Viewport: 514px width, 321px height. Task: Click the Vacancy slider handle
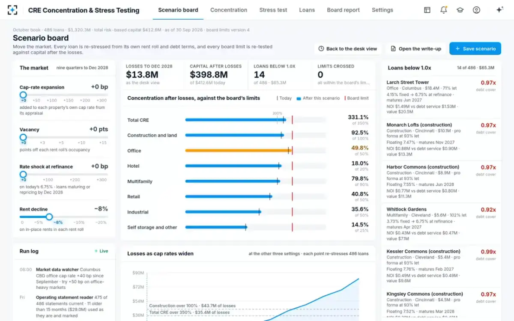pyautogui.click(x=23, y=137)
